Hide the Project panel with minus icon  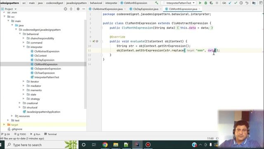coord(84,9)
